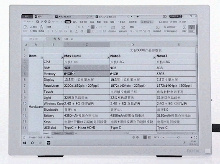The image size is (220, 164).
Task: Click the zoom out minus button
Action: 163,137
